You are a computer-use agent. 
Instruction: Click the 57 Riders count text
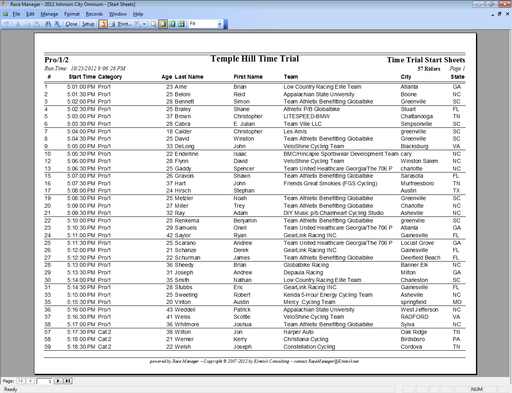coord(429,69)
